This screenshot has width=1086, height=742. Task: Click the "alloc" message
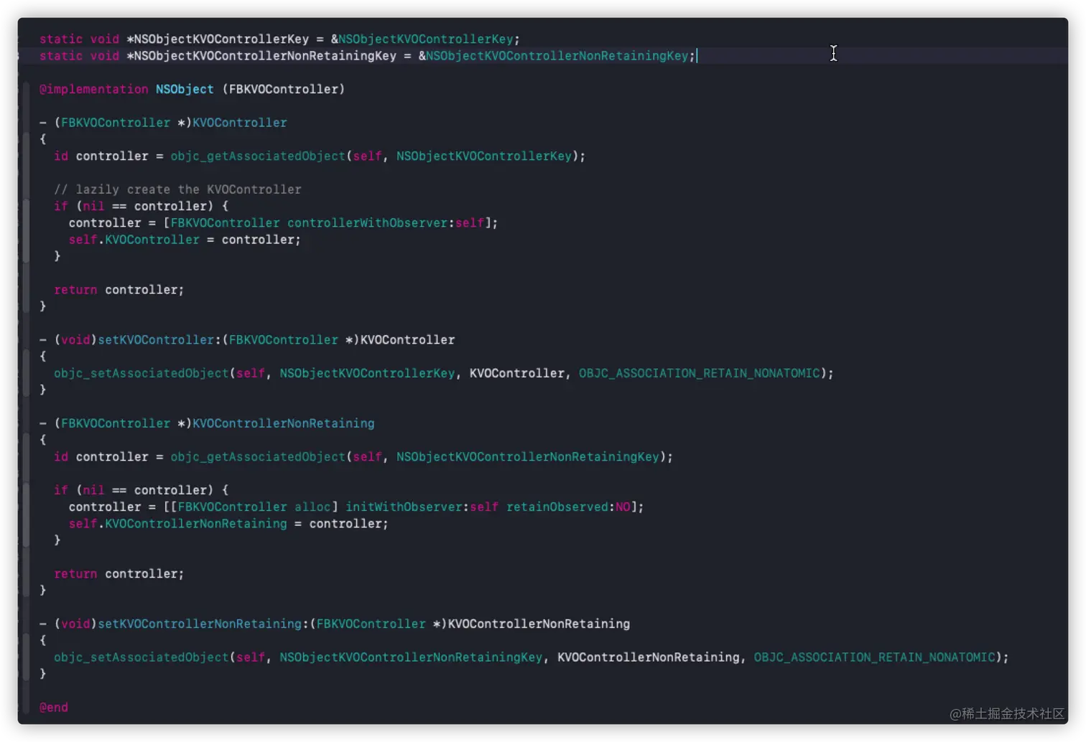coord(312,507)
